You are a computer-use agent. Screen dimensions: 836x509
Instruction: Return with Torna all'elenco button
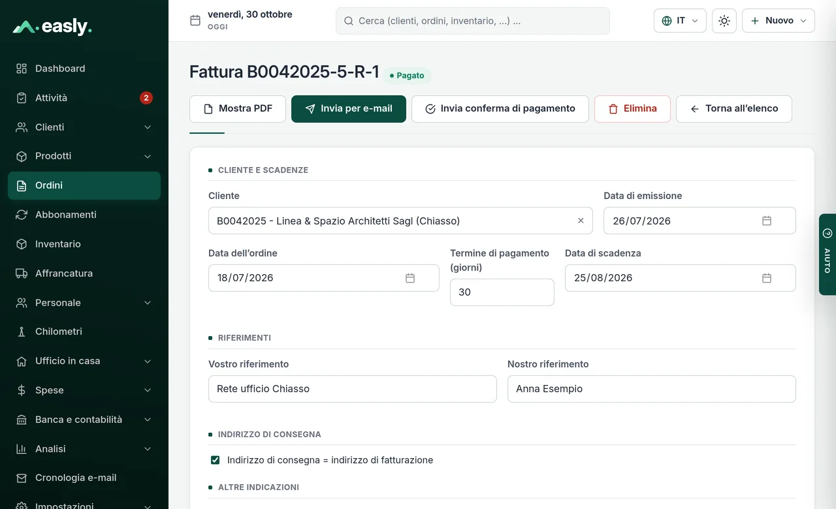click(x=734, y=109)
